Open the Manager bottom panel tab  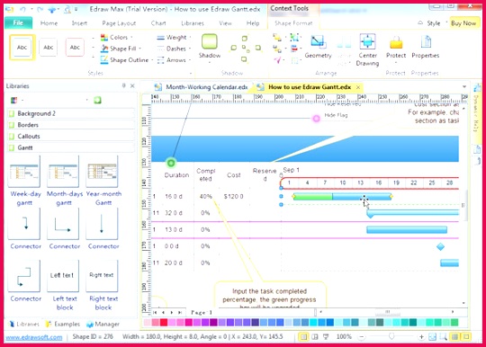[103, 325]
